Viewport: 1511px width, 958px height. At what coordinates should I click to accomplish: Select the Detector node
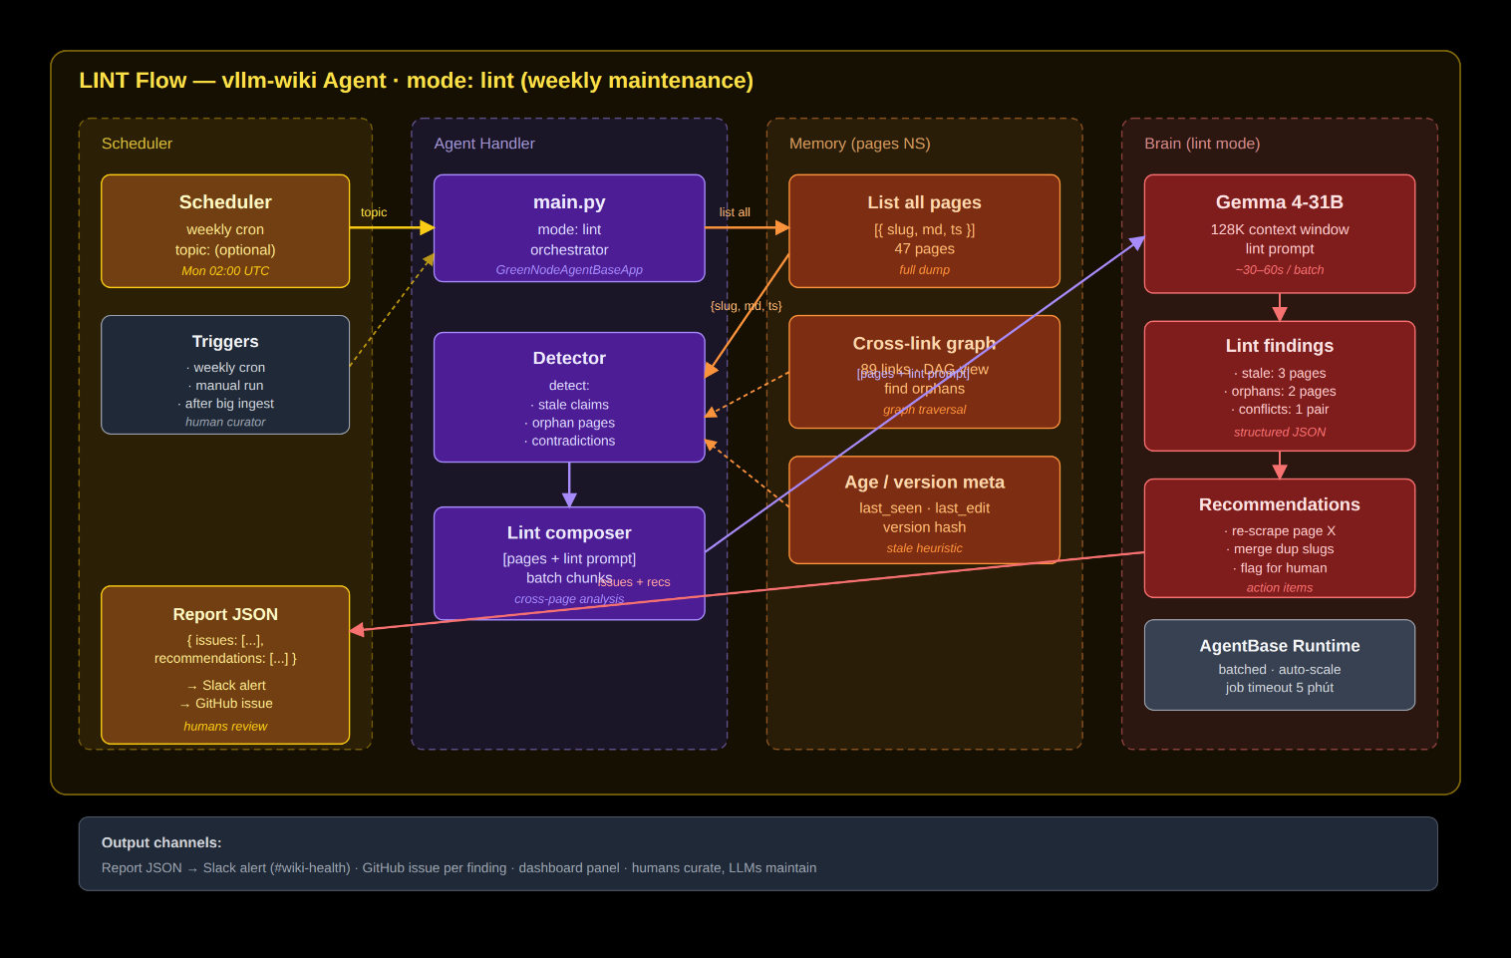(x=569, y=398)
